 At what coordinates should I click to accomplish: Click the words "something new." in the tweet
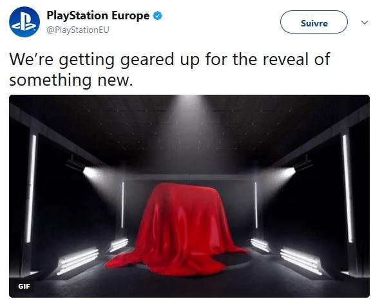click(x=71, y=80)
